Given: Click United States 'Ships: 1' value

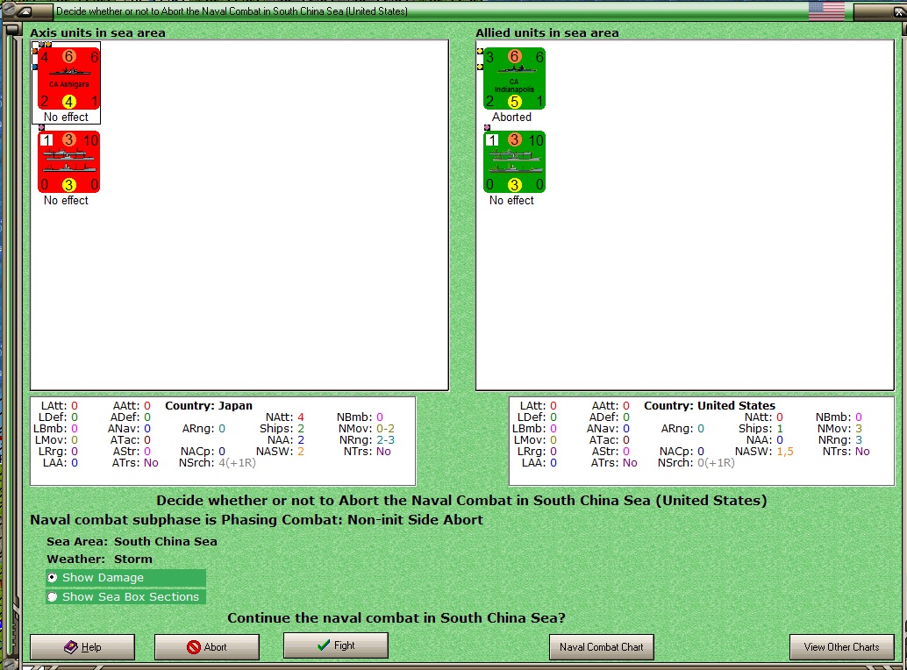Looking at the screenshot, I should (x=761, y=428).
